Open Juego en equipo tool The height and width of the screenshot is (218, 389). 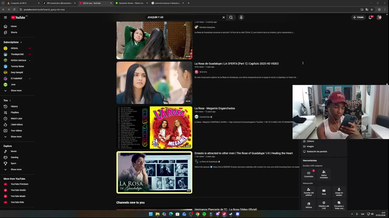click(x=339, y=192)
